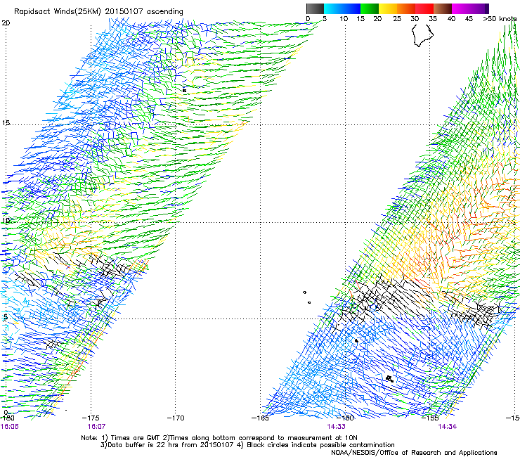Click the magenta 40-45 knots legend swatch
This screenshot has width=520, height=457.
[x=461, y=8]
